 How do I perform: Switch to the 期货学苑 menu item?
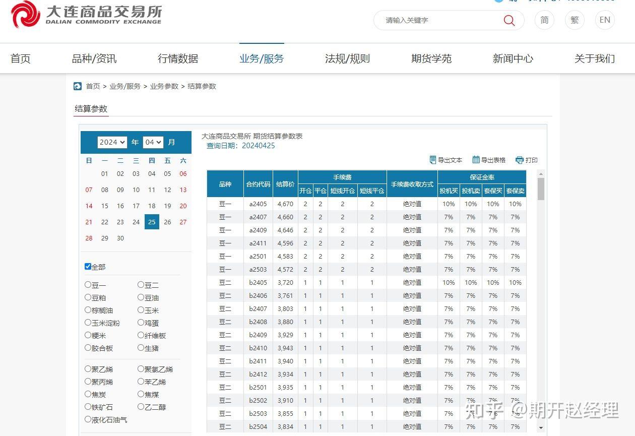coord(431,58)
